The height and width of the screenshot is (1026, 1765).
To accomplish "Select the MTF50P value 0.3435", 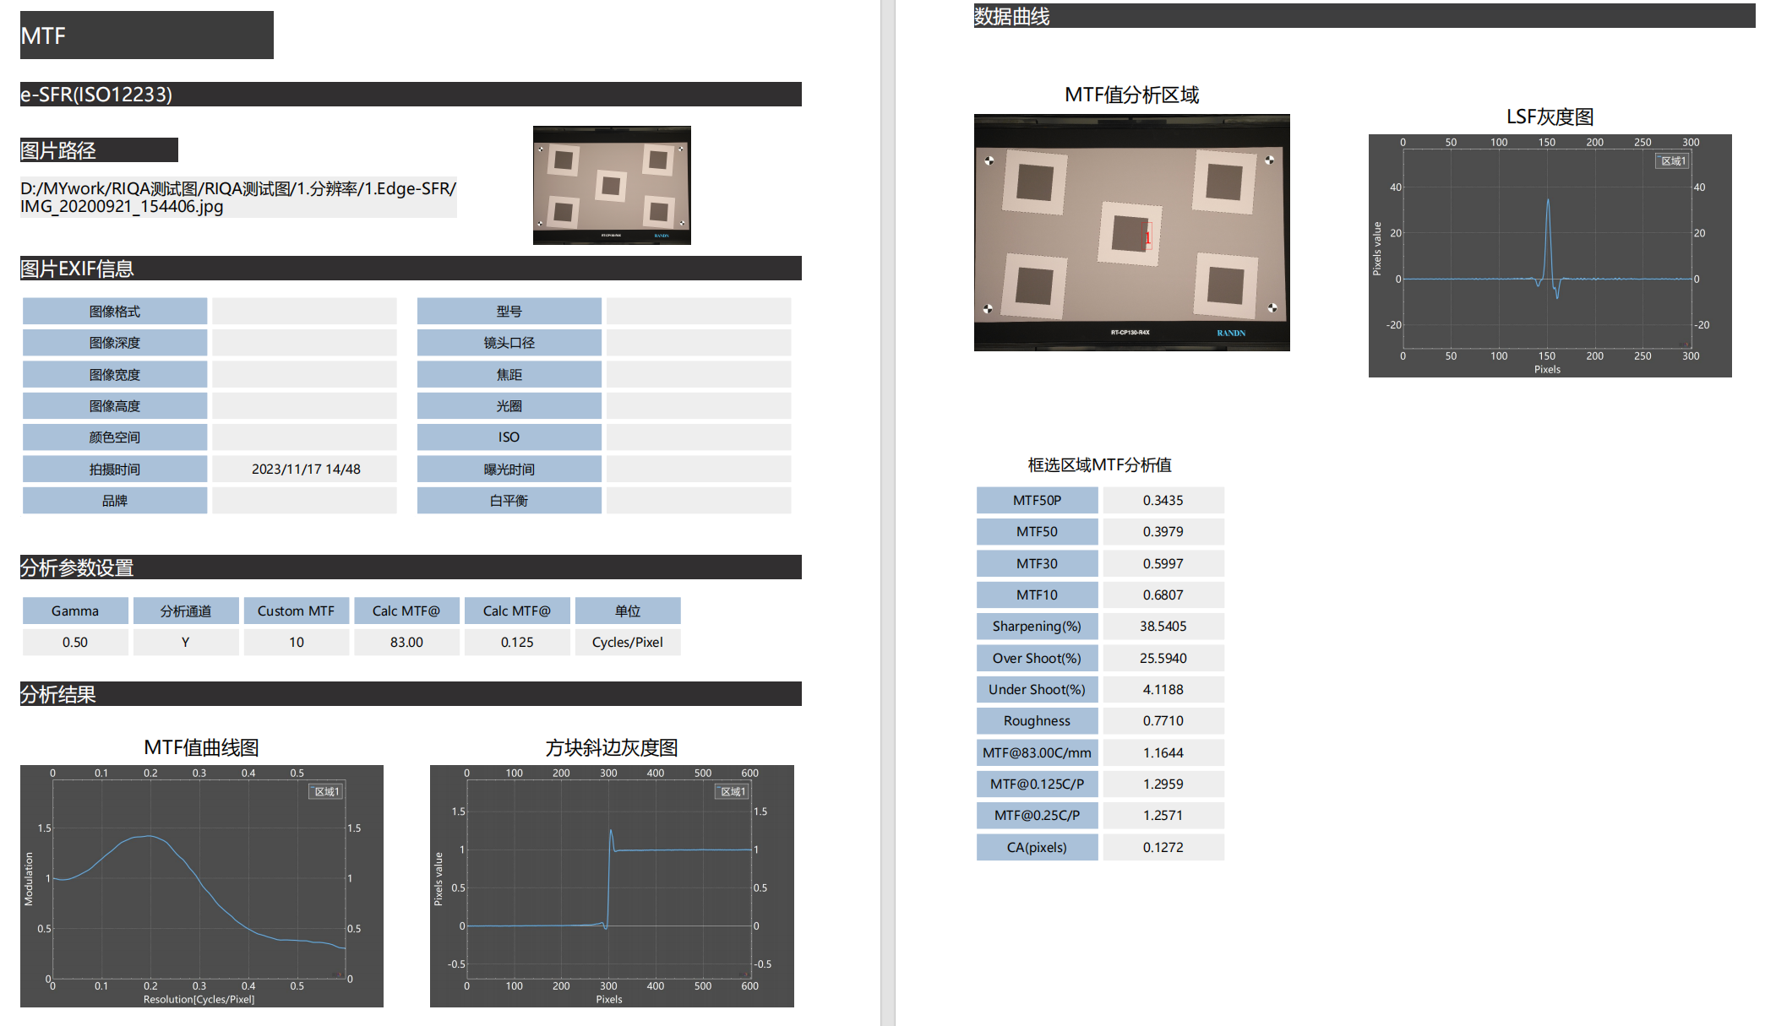I will (1163, 500).
